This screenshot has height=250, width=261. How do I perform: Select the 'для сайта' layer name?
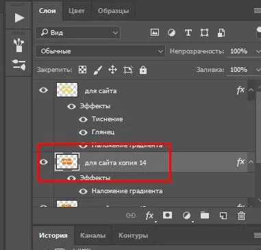pos(101,91)
